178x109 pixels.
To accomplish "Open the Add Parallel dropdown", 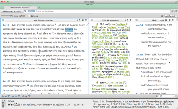I will pyautogui.click(x=171, y=16).
